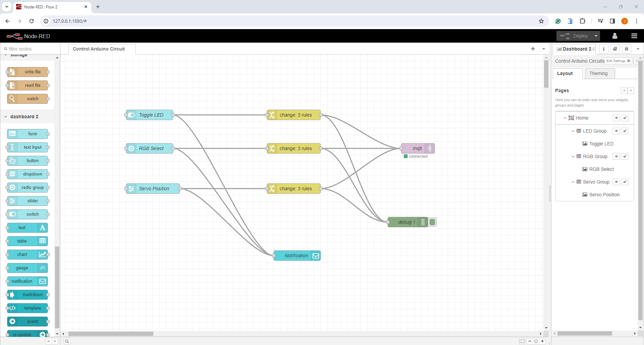Select the Servo Position flow node
This screenshot has height=345, width=644.
[x=153, y=189]
